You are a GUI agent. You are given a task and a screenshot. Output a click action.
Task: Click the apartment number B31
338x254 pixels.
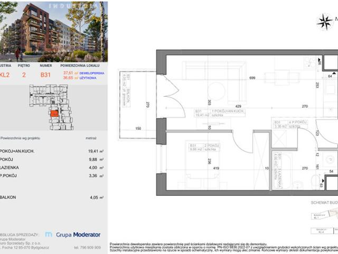(x=45, y=75)
